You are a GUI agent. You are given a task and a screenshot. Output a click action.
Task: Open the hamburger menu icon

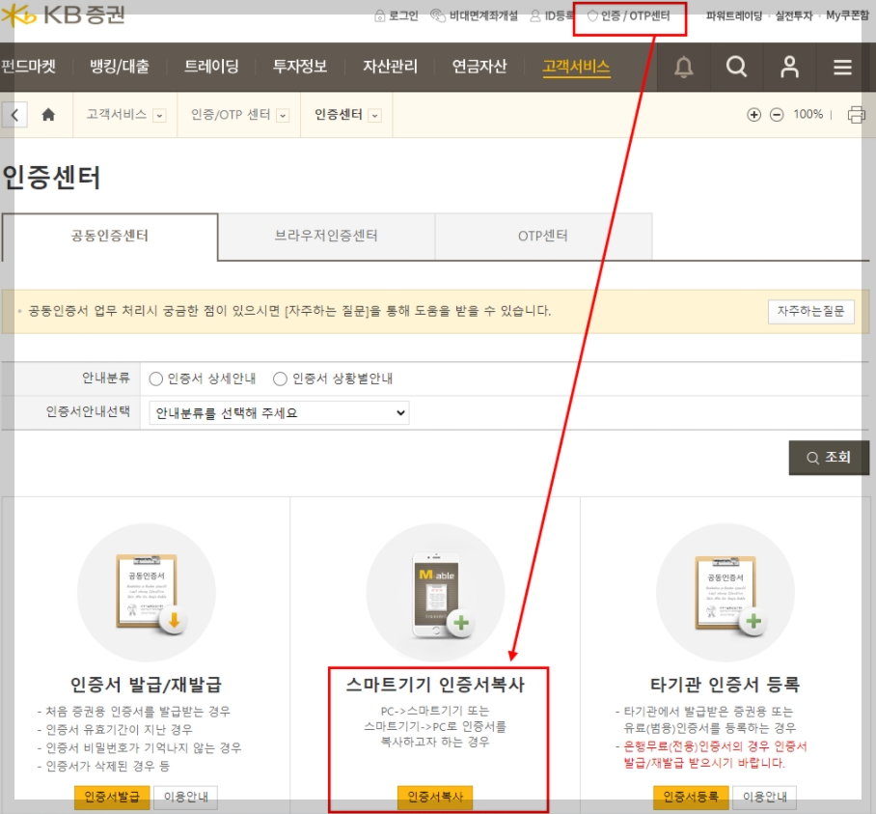pos(842,67)
